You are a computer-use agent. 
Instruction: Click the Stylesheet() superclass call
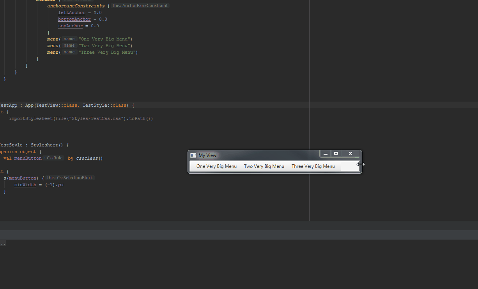tap(47, 145)
